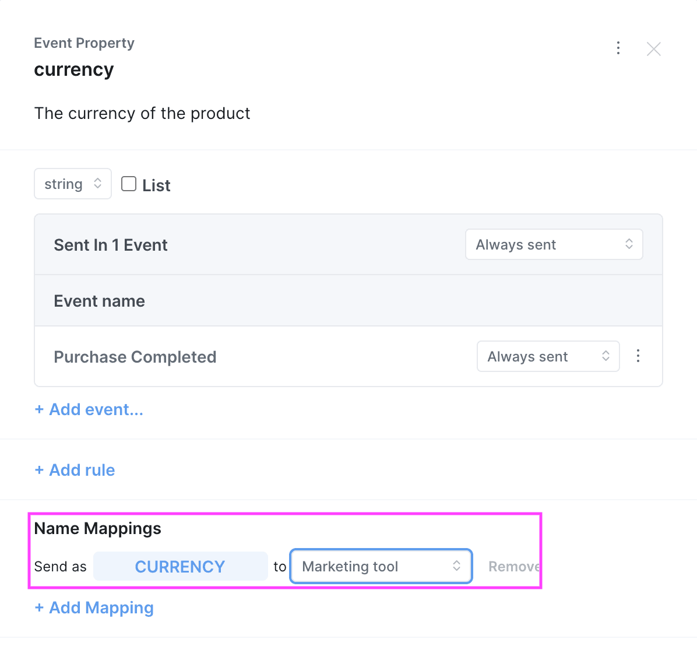This screenshot has height=646, width=697.
Task: Remove the CURRENCY name mapping
Action: pos(514,567)
